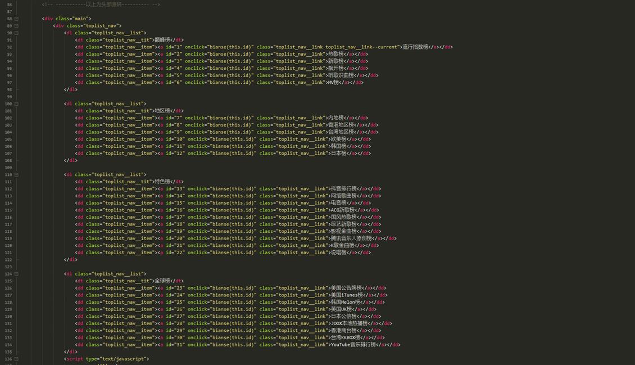Click the text 地区榜 in the dt tag
This screenshot has width=635, height=365.
point(162,111)
